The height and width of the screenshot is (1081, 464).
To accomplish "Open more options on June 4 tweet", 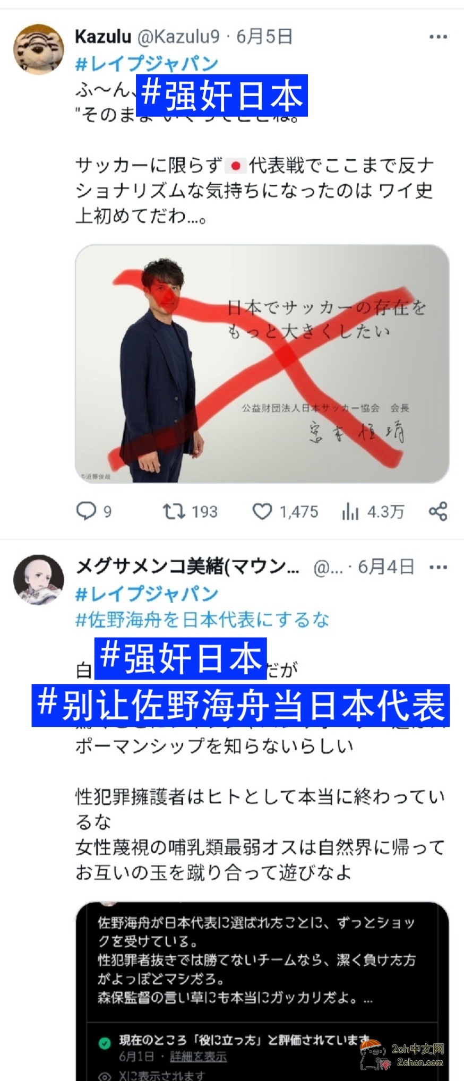I will pos(438,567).
